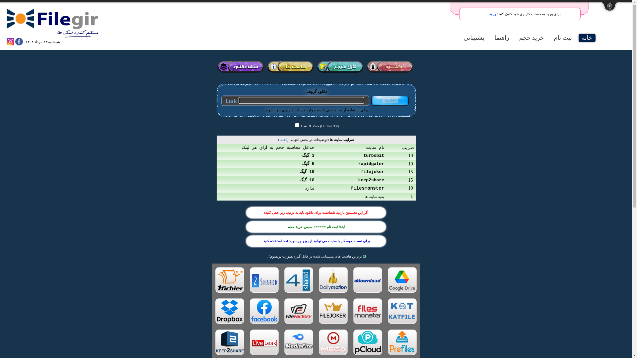
Task: Click the ddownload host icon
Action: click(368, 280)
